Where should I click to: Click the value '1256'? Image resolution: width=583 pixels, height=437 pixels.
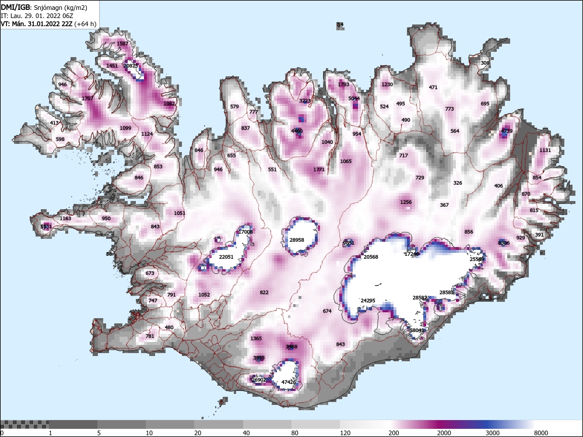click(x=406, y=202)
